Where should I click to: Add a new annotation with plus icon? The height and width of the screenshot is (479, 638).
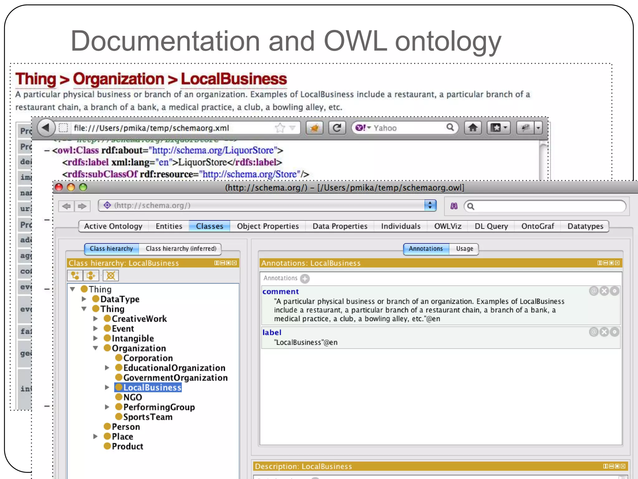[305, 278]
